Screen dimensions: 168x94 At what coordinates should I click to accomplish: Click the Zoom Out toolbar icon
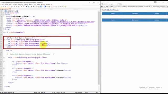pos(33,7)
